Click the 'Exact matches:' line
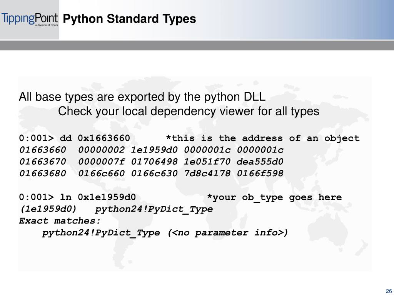Image resolution: width=394 pixels, height=295 pixels. 60,221
